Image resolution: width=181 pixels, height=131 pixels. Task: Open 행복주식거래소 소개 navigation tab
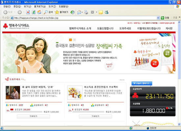pos(80,28)
